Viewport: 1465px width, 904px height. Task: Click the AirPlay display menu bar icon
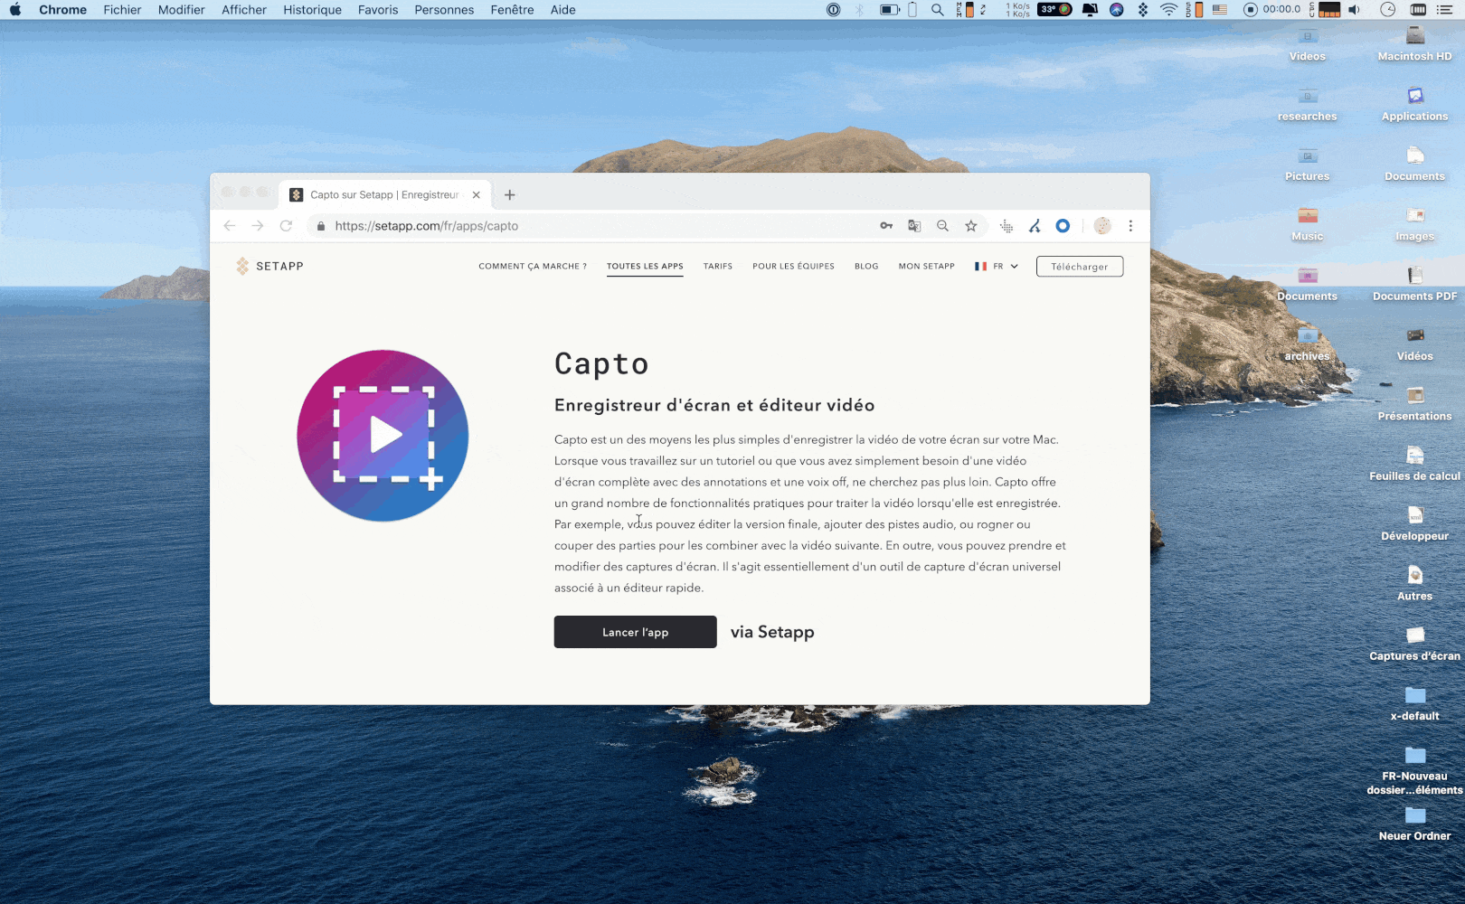pos(1090,10)
